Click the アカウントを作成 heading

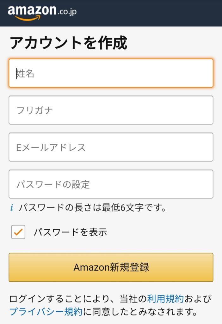click(68, 43)
